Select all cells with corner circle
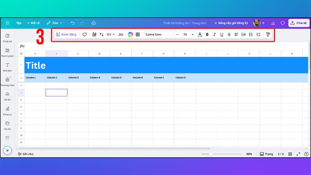 click(x=21, y=53)
